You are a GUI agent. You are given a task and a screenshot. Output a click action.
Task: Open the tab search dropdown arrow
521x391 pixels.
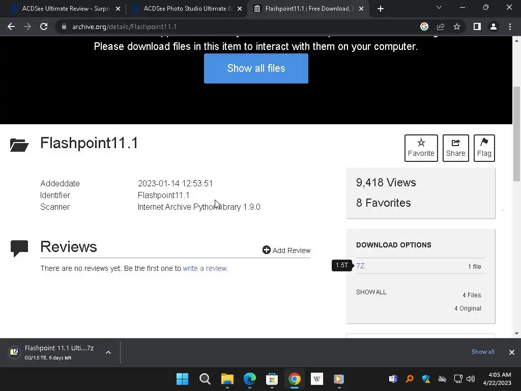[439, 7]
